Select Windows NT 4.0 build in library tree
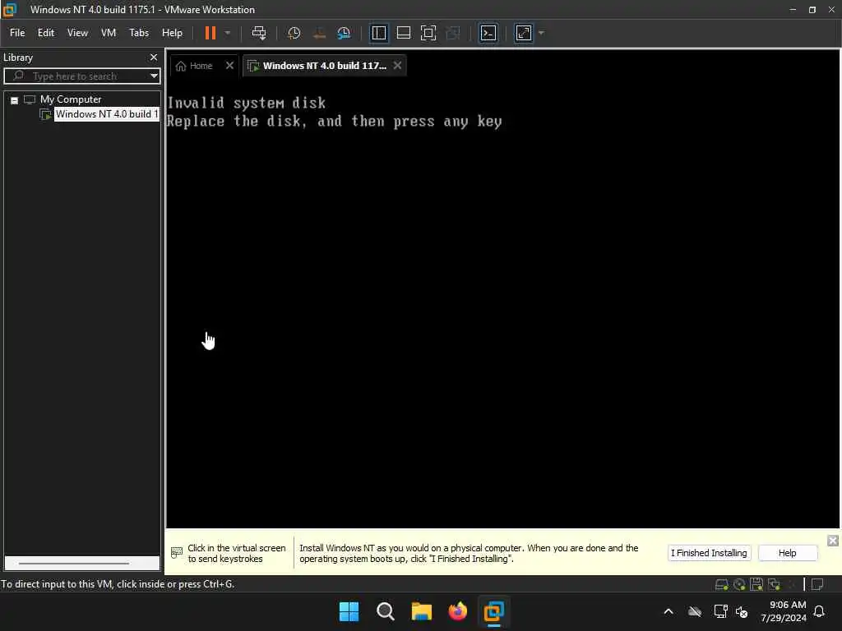 pos(106,114)
